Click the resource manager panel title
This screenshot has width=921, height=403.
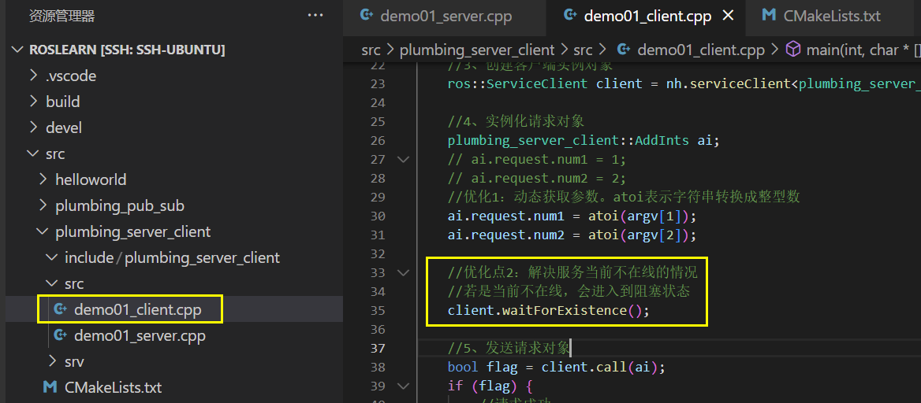point(62,16)
